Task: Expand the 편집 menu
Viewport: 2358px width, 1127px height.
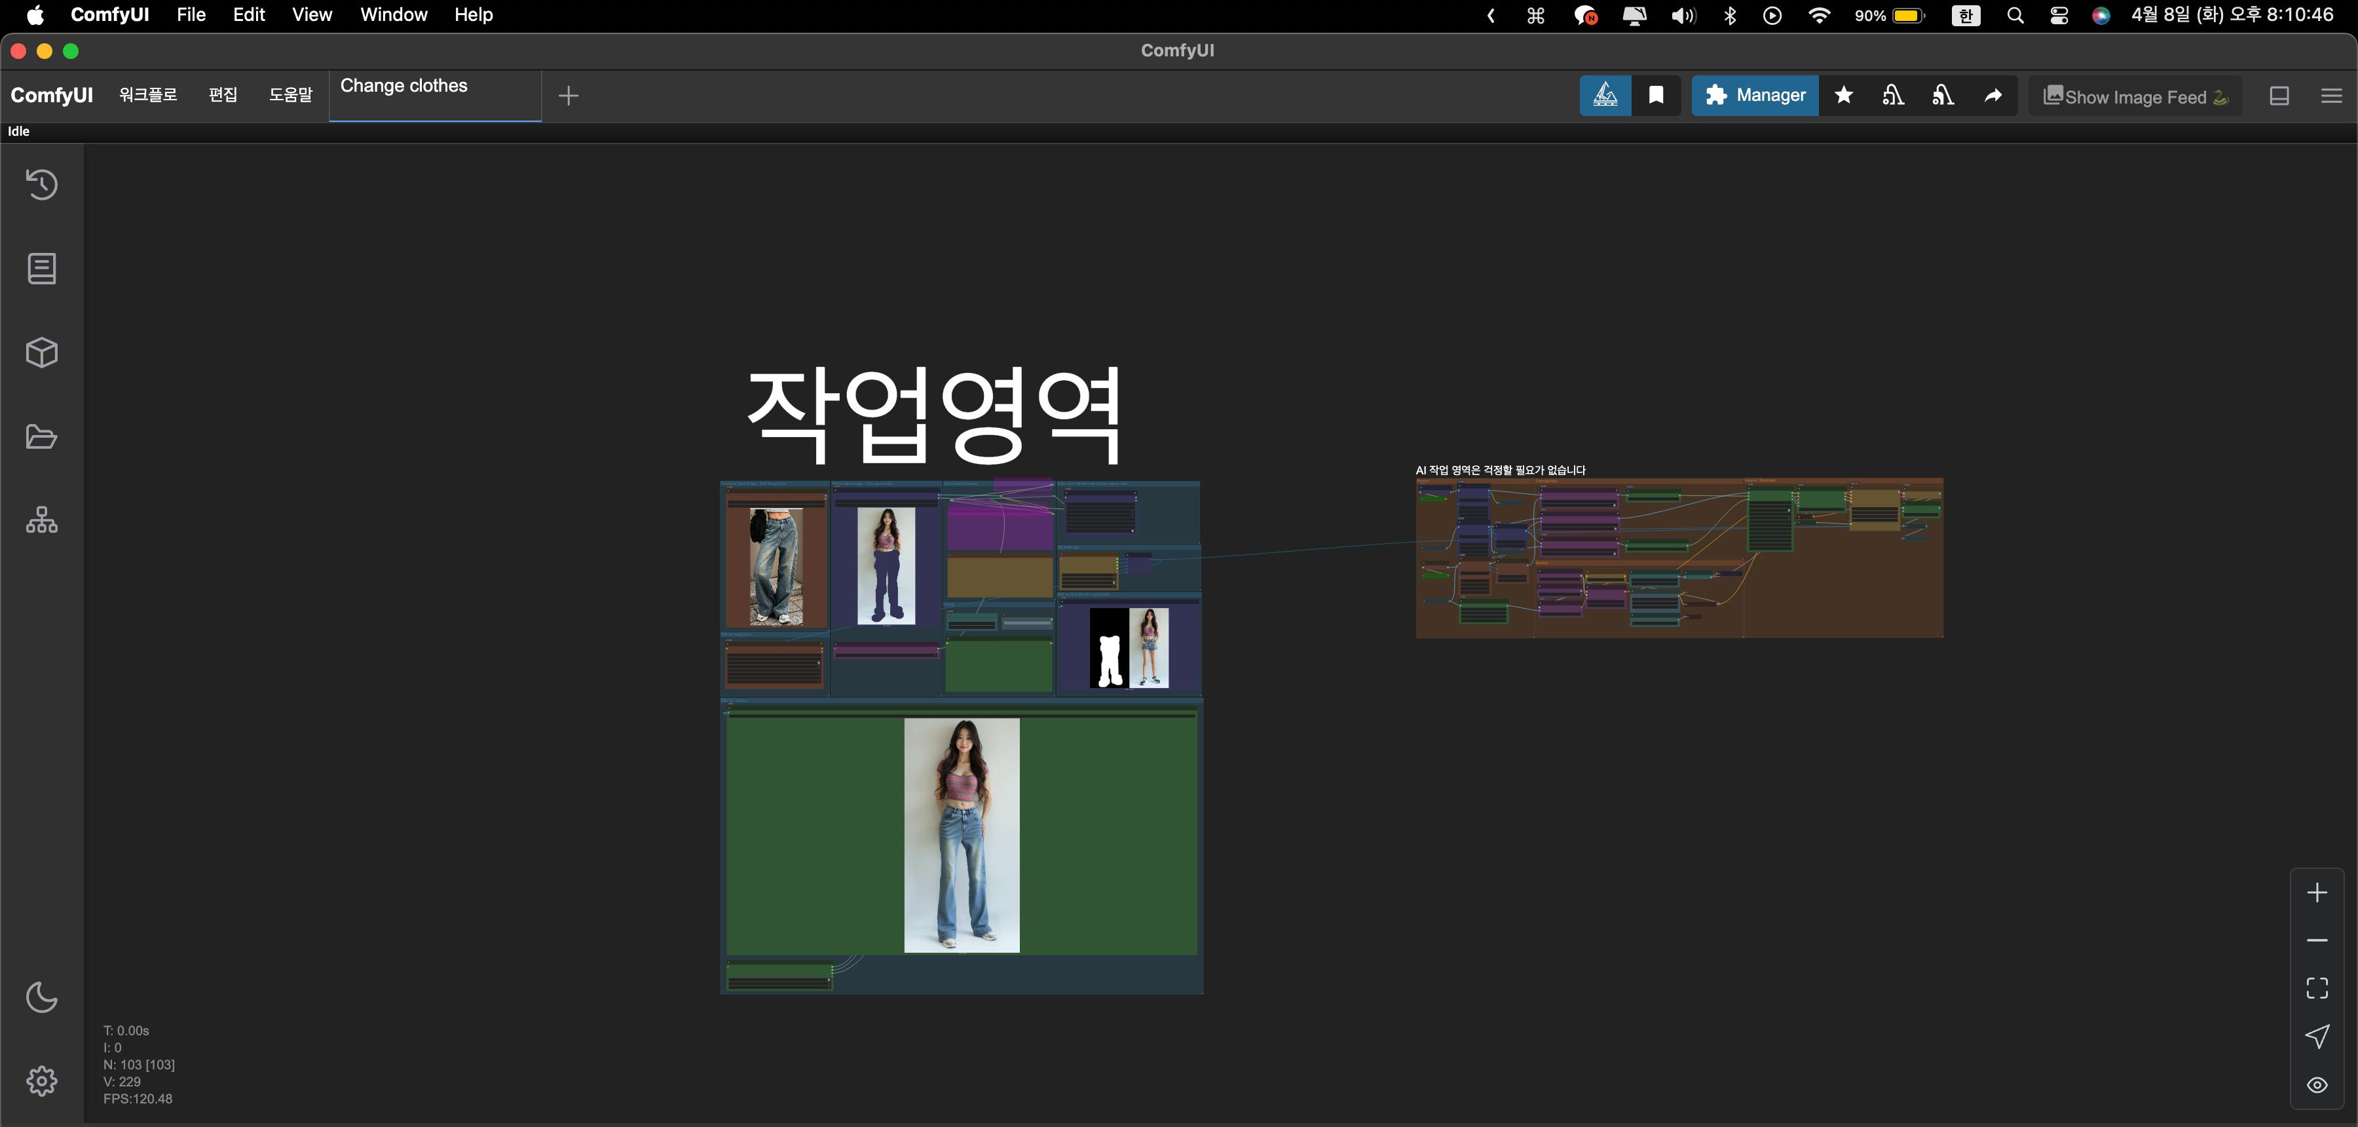Action: pos(223,95)
